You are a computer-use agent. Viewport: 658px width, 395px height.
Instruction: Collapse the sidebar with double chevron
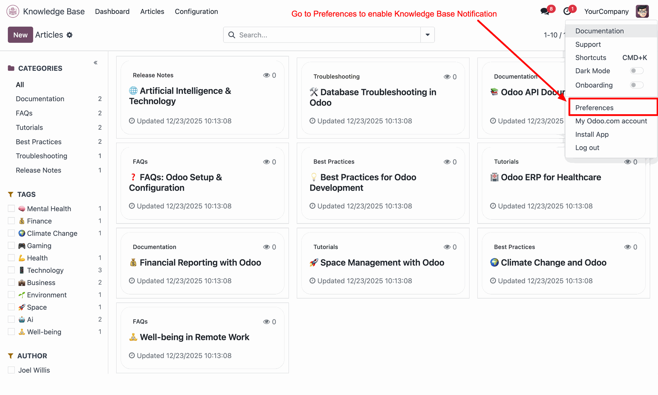pos(96,62)
